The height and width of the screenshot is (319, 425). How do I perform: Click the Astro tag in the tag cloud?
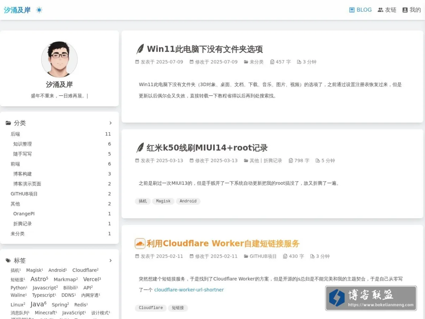click(39, 279)
